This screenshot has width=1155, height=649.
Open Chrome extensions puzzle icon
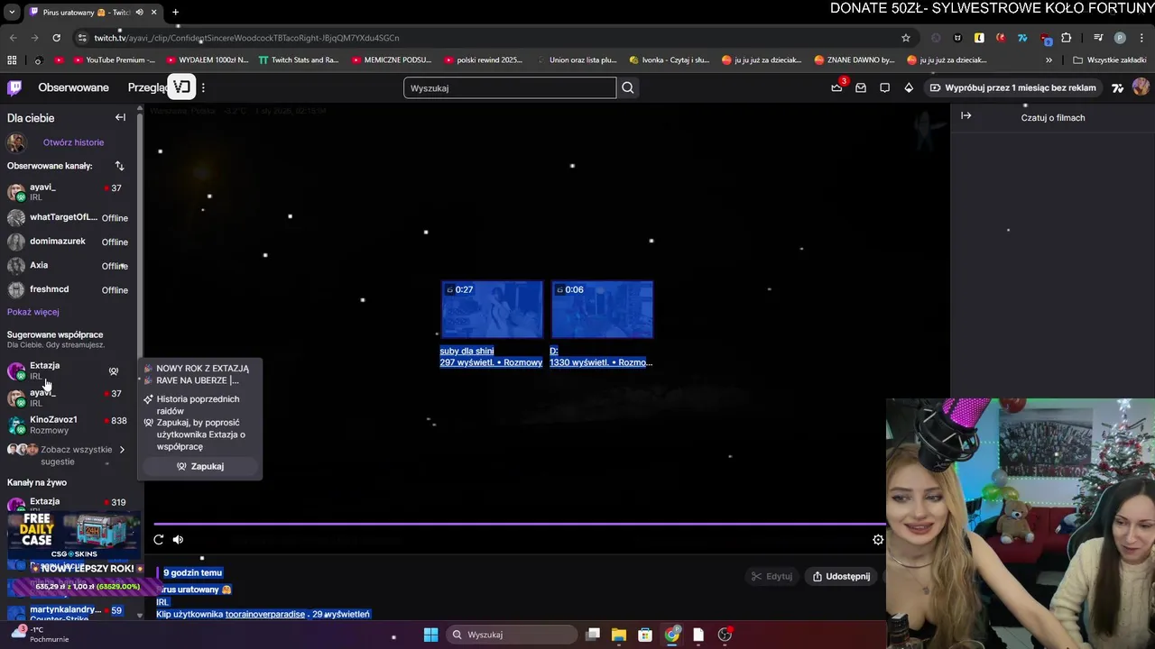tap(1066, 38)
